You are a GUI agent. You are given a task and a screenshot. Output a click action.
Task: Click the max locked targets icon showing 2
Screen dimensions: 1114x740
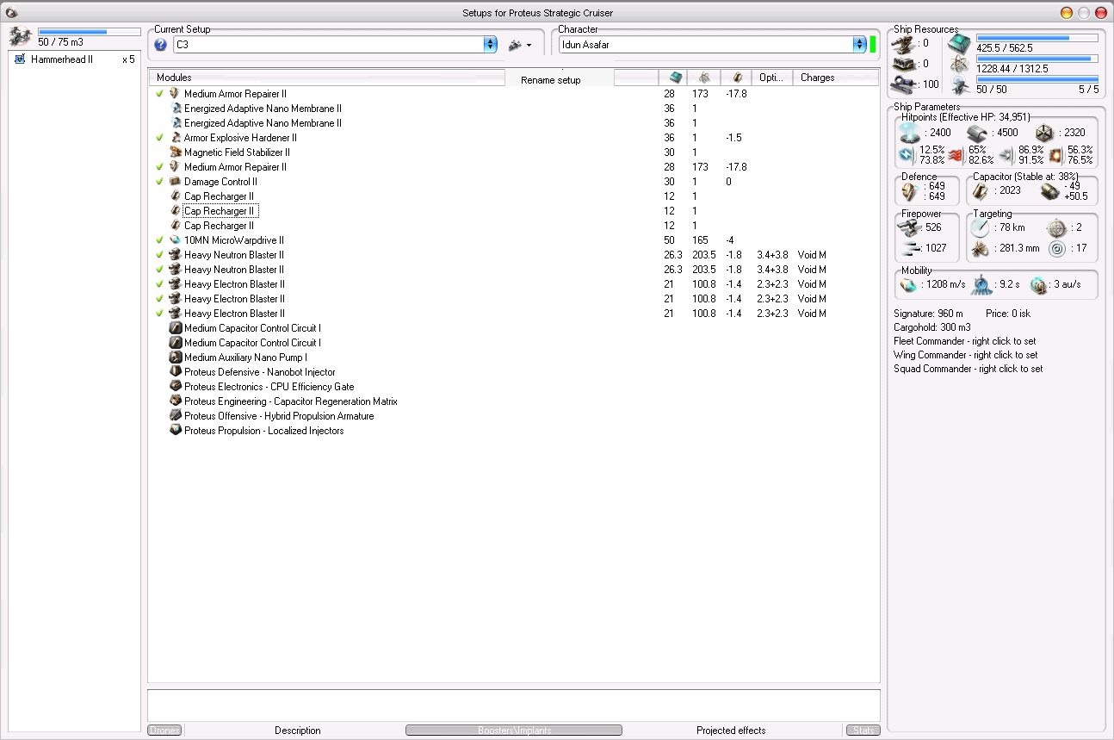coord(1056,228)
